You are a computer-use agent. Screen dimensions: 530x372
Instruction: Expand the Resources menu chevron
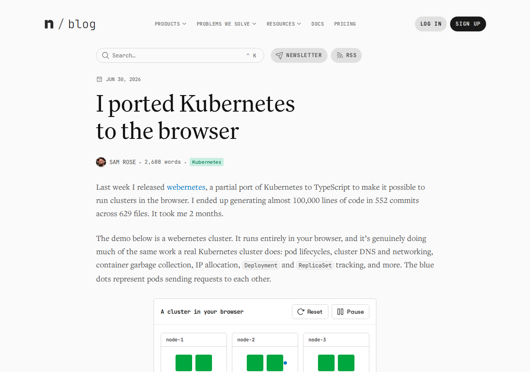[299, 24]
